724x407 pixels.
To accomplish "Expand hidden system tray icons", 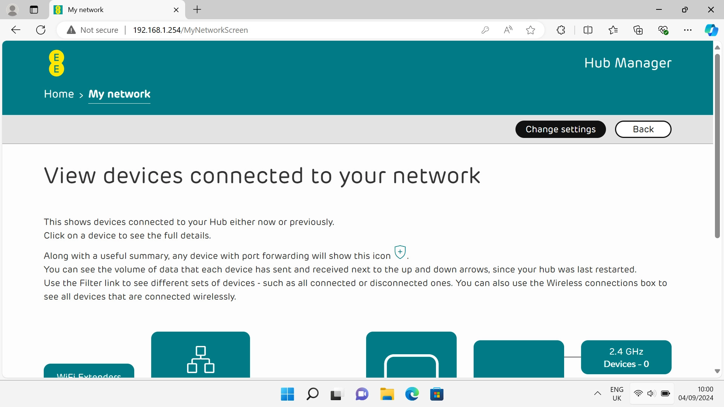I will point(597,393).
